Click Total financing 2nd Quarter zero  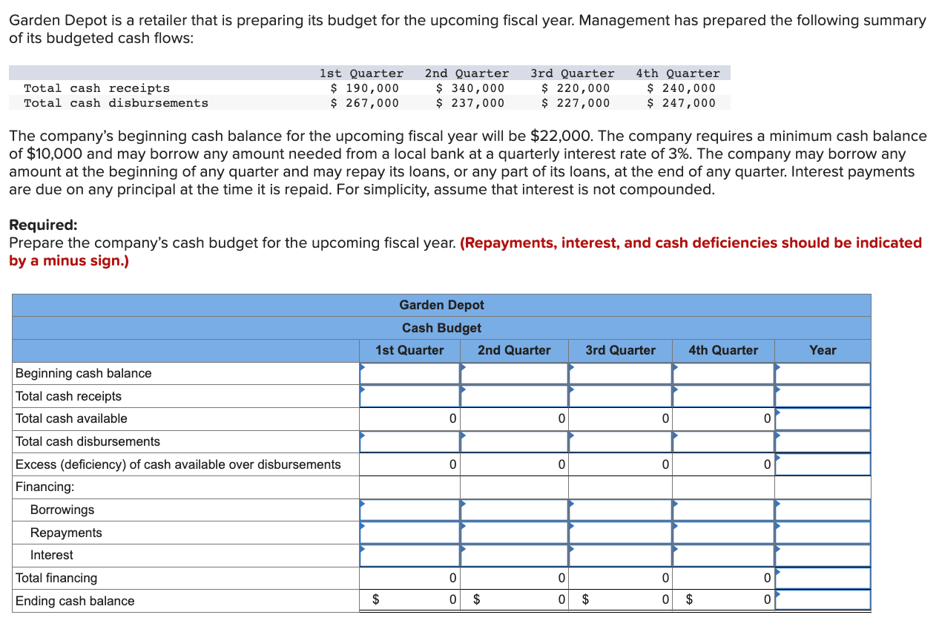tap(561, 578)
